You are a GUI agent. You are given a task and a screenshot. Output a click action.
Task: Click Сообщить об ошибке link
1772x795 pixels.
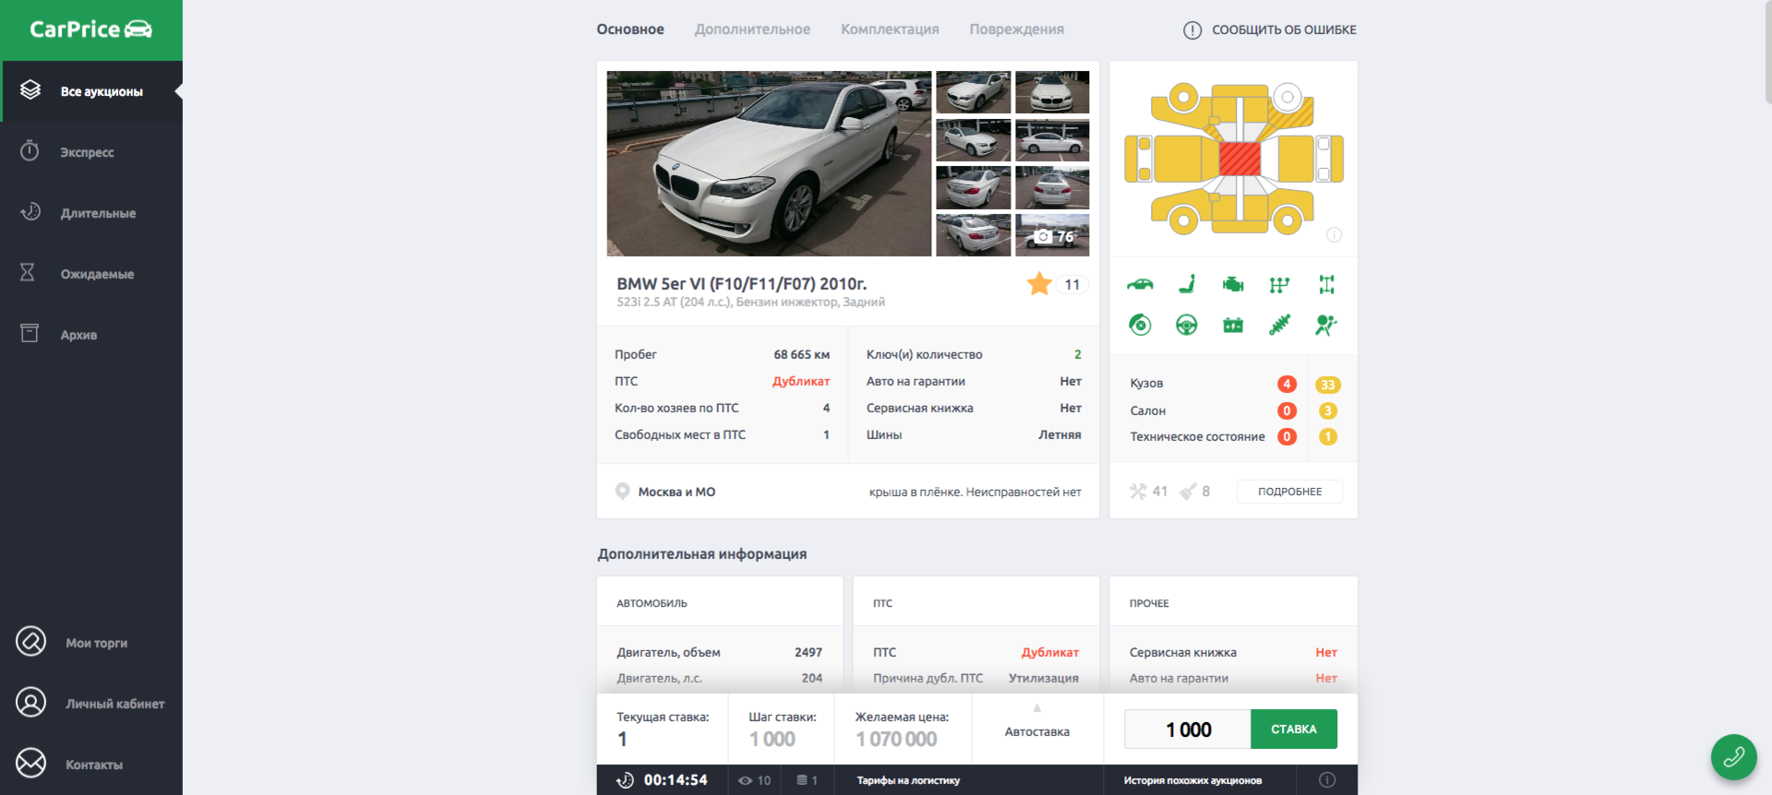(1270, 30)
